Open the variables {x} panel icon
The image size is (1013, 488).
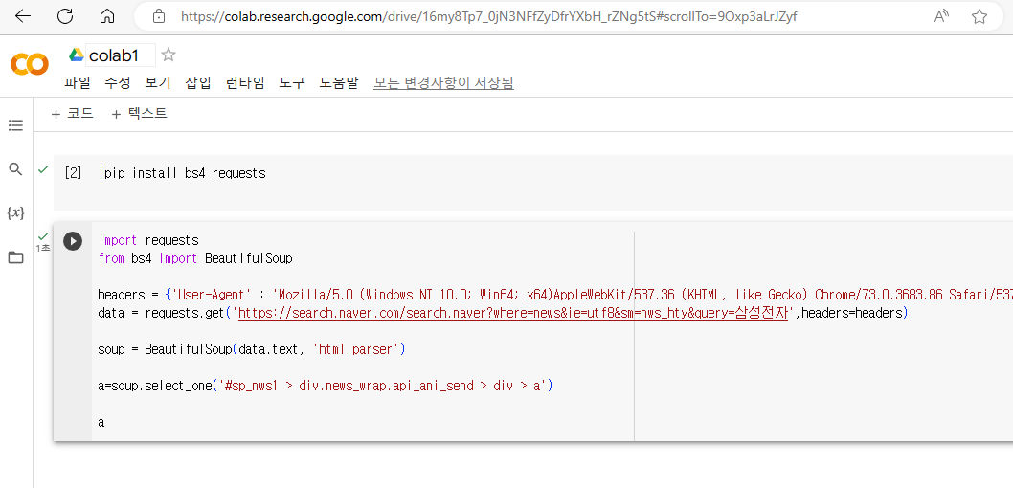pyautogui.click(x=15, y=212)
